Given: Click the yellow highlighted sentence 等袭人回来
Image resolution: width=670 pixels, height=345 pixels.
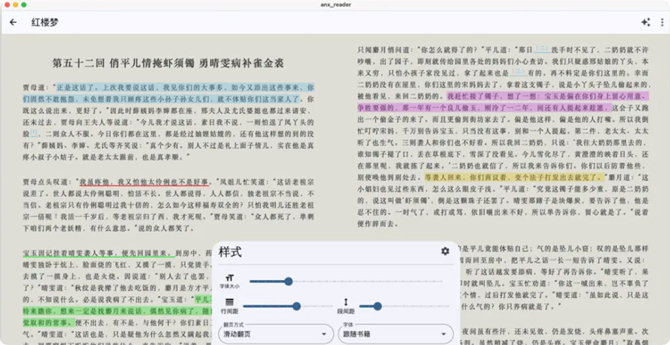Looking at the screenshot, I should pyautogui.click(x=514, y=177).
